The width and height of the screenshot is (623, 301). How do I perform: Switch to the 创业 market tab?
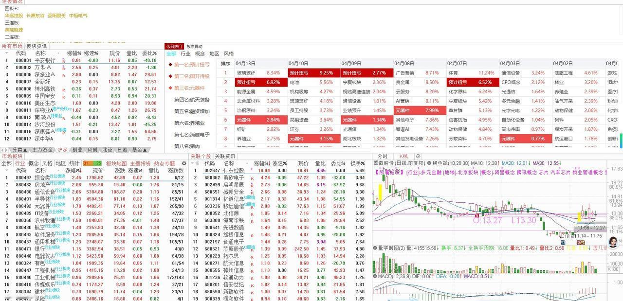click(77, 150)
